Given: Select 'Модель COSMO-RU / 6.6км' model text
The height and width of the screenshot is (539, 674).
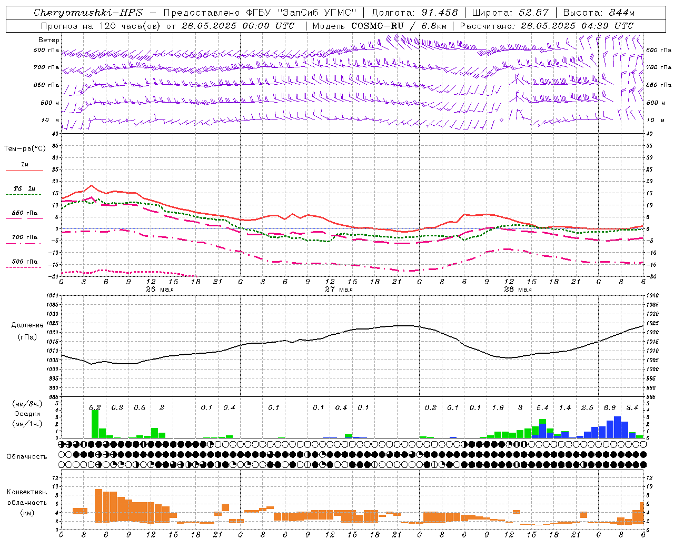Looking at the screenshot, I should [380, 26].
